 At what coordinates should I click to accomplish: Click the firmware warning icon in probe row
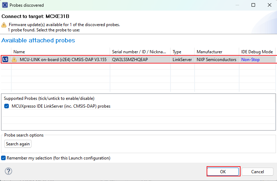tap(14, 60)
